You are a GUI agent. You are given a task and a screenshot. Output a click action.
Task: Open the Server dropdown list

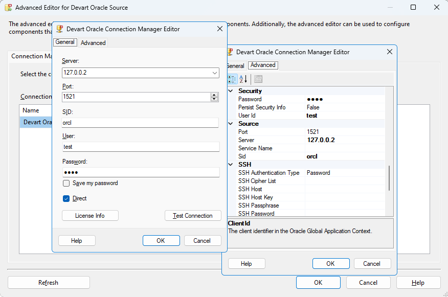click(214, 73)
